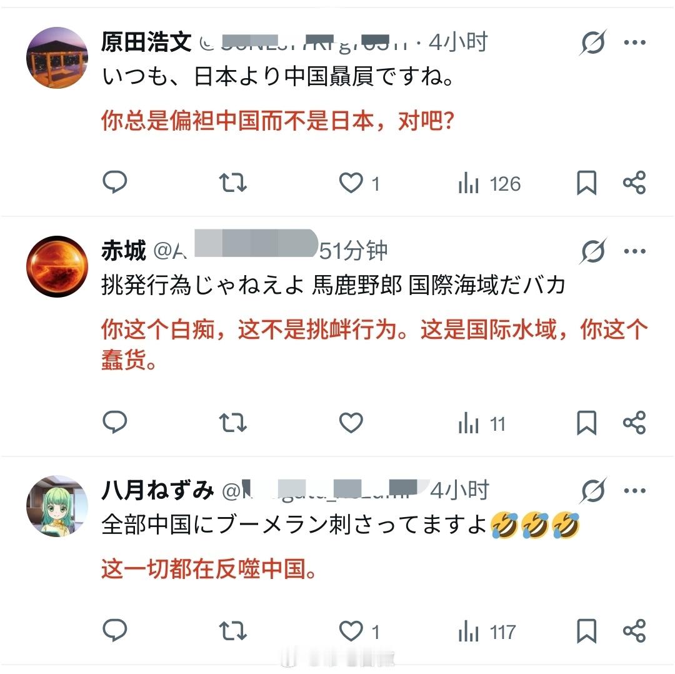The image size is (675, 674).
Task: Retweet the post by 原田浩文
Action: 232,183
